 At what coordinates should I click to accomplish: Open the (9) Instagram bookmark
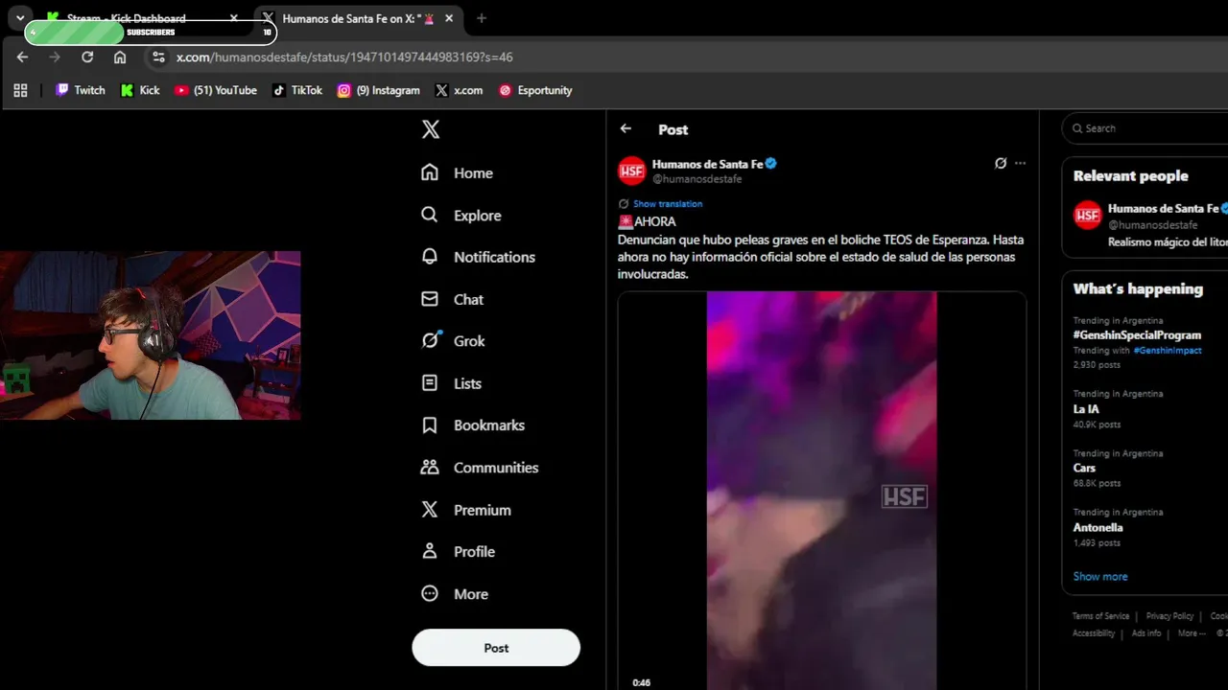(378, 90)
